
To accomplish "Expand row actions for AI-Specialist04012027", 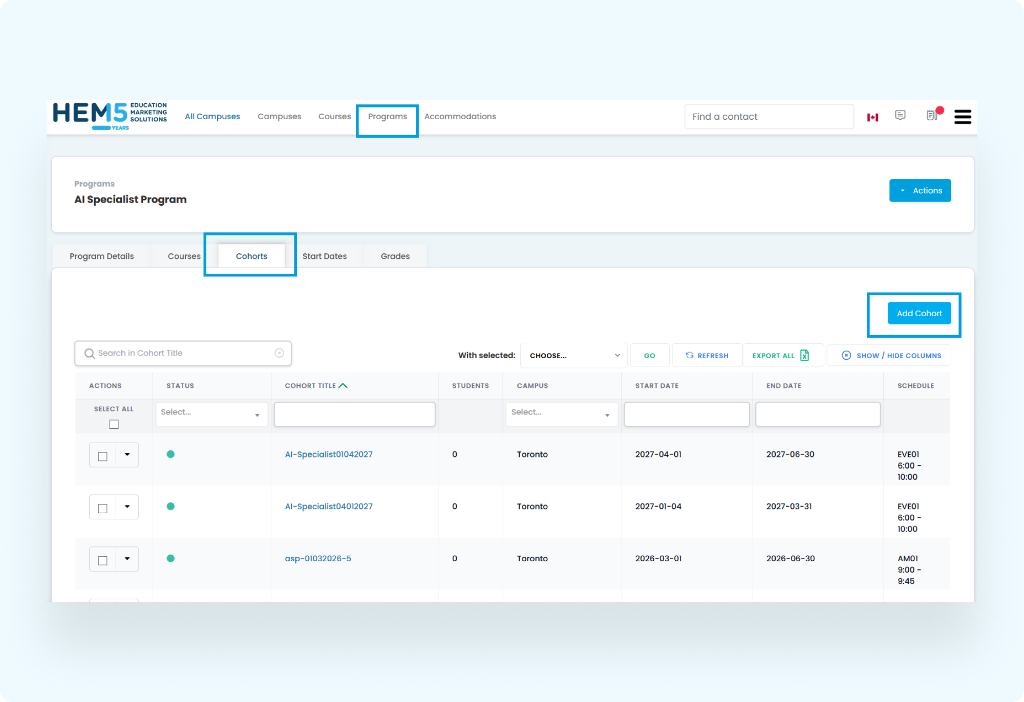I will (127, 507).
